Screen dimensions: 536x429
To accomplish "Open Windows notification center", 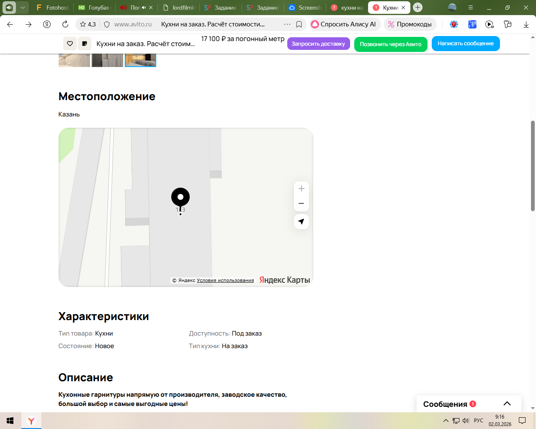I will pyautogui.click(x=522, y=421).
